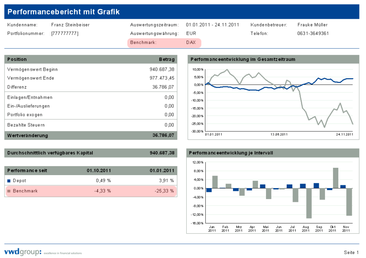Screen dimensions: 366x258
Task: Click the 01.10.2011 performance column header
Action: (x=98, y=170)
